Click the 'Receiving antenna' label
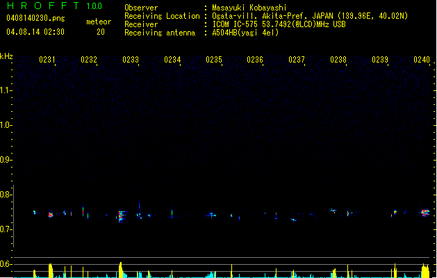 coord(160,33)
